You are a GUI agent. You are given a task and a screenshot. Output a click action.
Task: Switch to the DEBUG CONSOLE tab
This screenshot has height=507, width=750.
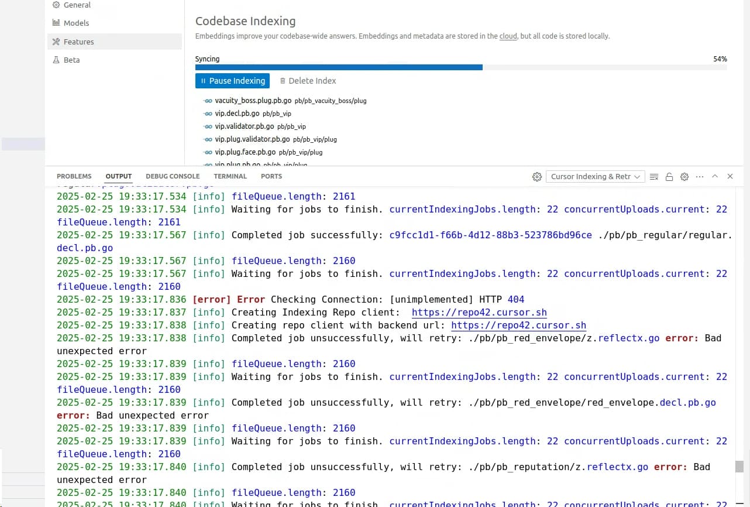coord(173,176)
